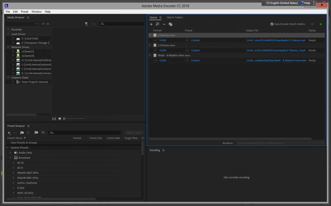331x206 pixels.
Task: Open EN English (United States) language selector
Action: pos(282,3)
